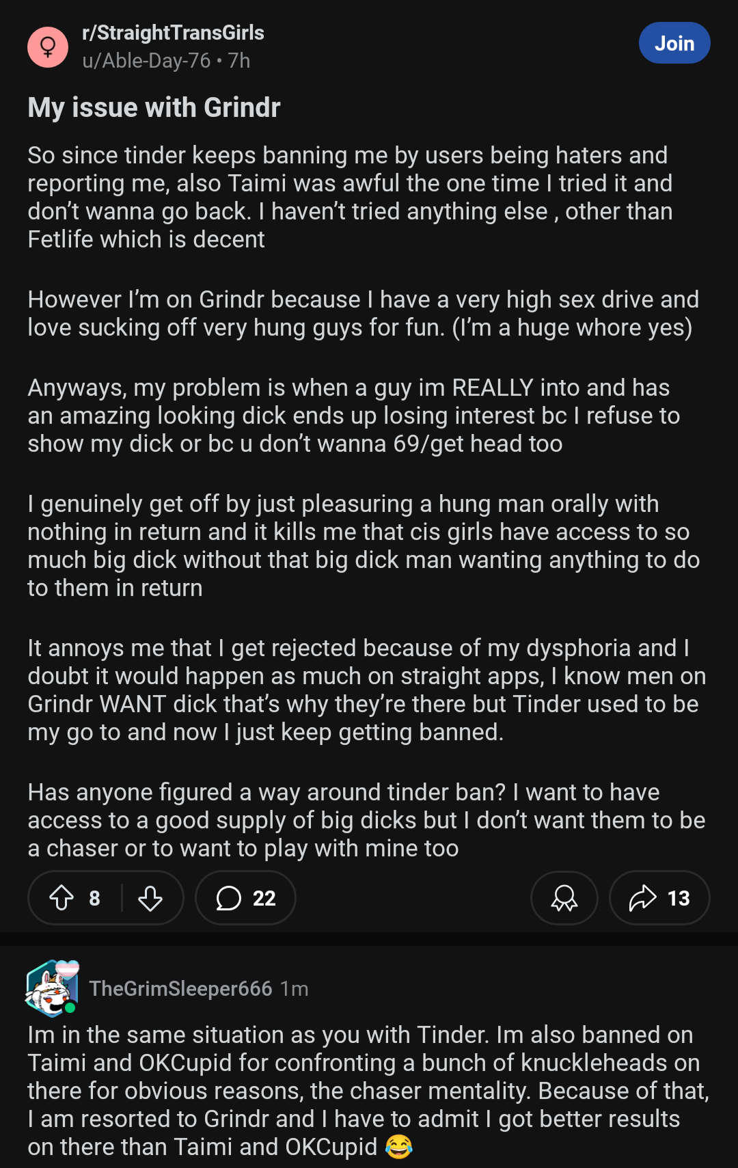738x1168 pixels.
Task: Tap the 7h post timestamp
Action: coord(239,61)
